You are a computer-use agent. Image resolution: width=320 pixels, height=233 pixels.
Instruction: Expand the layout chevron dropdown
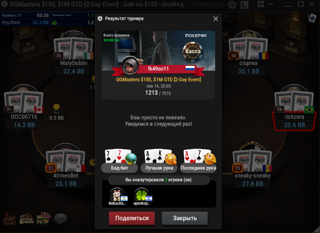pos(271,4)
